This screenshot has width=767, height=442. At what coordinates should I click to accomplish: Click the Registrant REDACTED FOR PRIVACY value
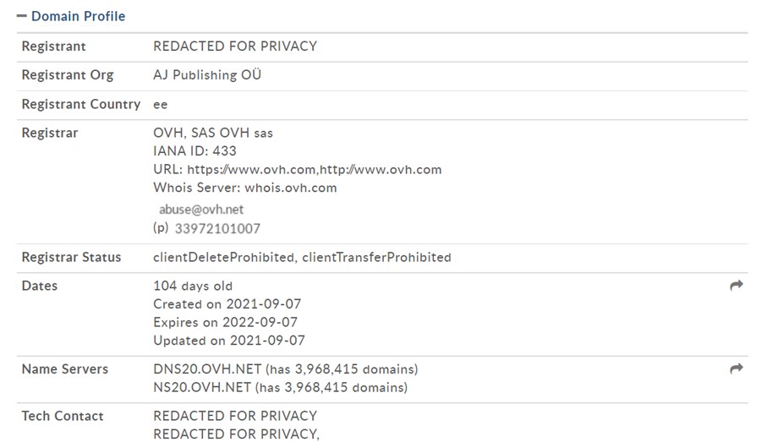pos(235,46)
